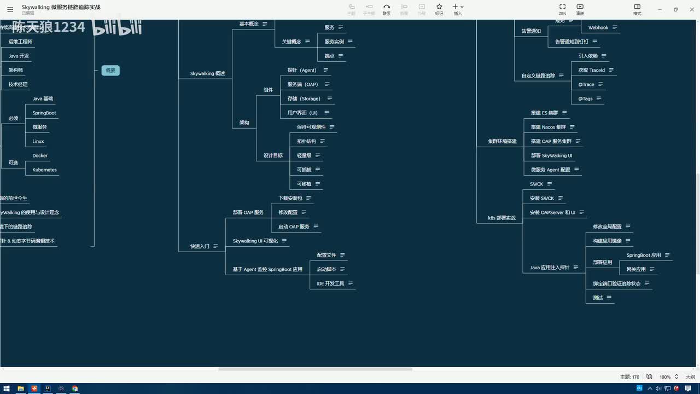
Task: Open Google Chrome from the taskbar
Action: [75, 389]
